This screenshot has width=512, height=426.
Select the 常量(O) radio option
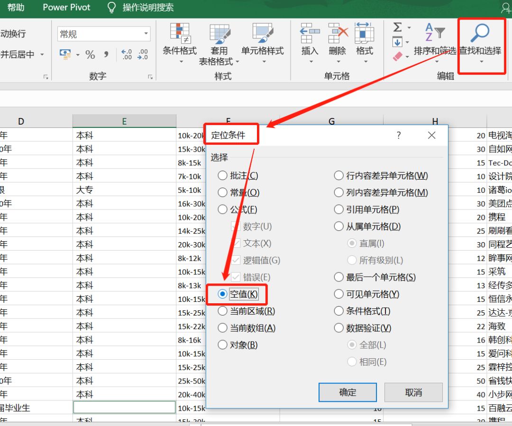coord(238,192)
